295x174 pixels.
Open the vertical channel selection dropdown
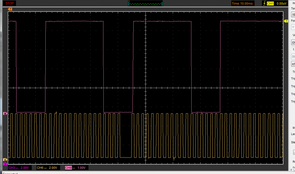293,42
